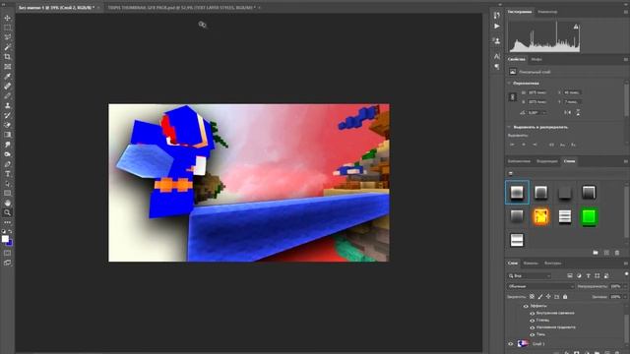Image resolution: width=630 pixels, height=354 pixels.
Task: Select the Move tool
Action: click(7, 18)
